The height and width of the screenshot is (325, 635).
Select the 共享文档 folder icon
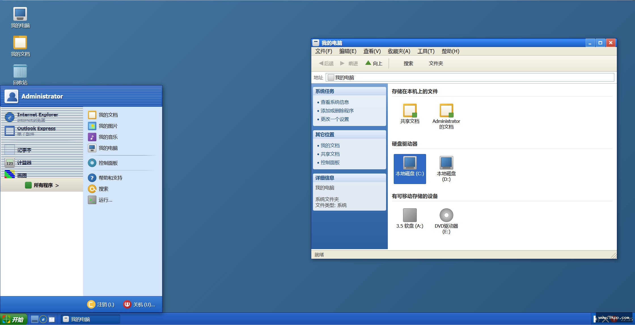click(x=410, y=114)
